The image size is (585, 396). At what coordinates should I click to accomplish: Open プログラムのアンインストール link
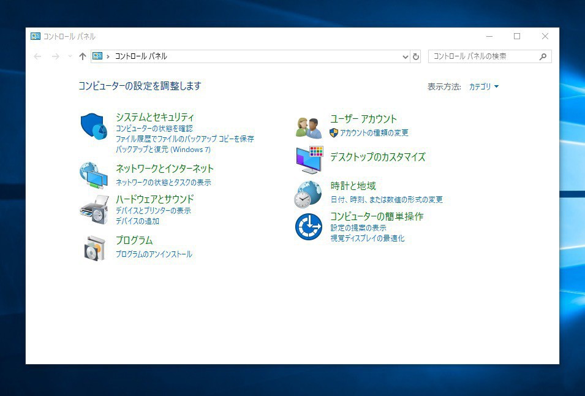154,254
